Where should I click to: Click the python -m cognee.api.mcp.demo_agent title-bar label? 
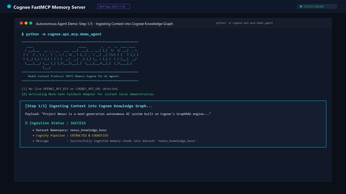coord(244,23)
